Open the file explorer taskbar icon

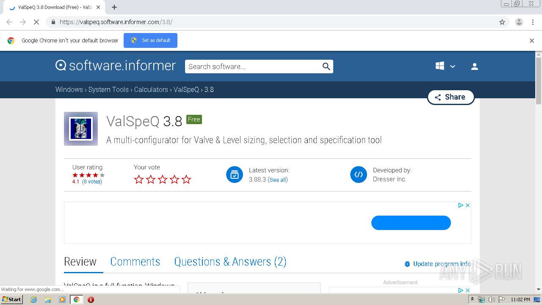pos(48,299)
